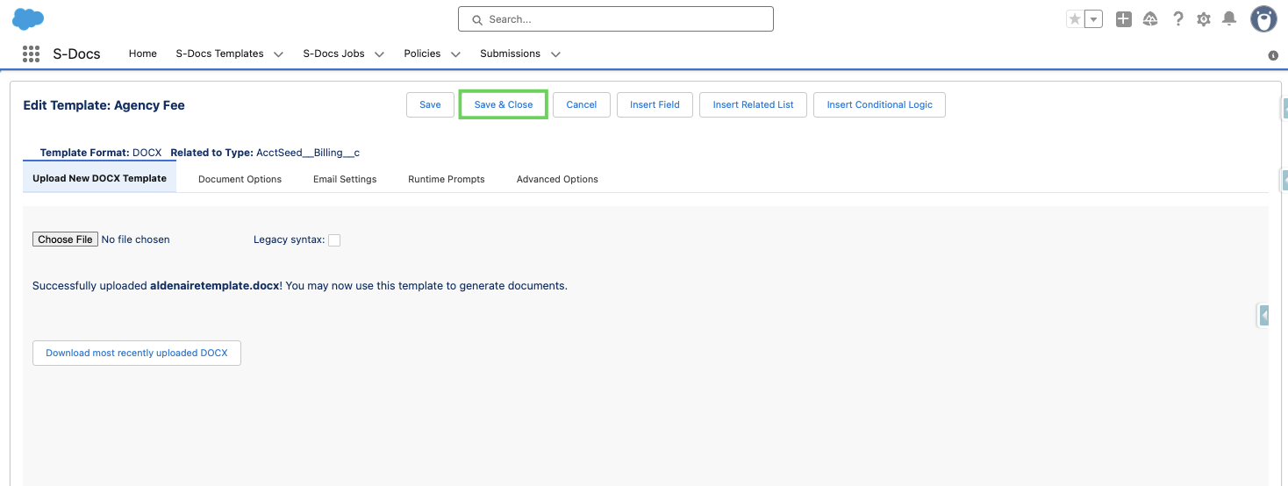Click the AcctSeed__Billing__c type text

tap(308, 153)
